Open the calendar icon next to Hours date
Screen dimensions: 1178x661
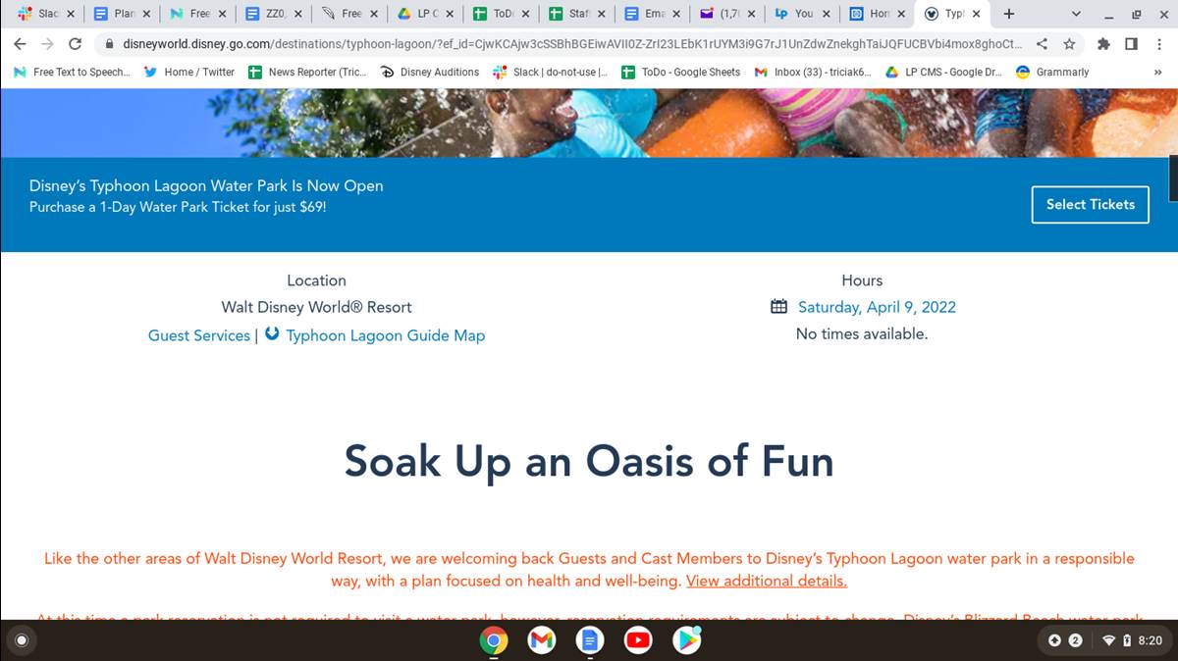click(x=778, y=307)
